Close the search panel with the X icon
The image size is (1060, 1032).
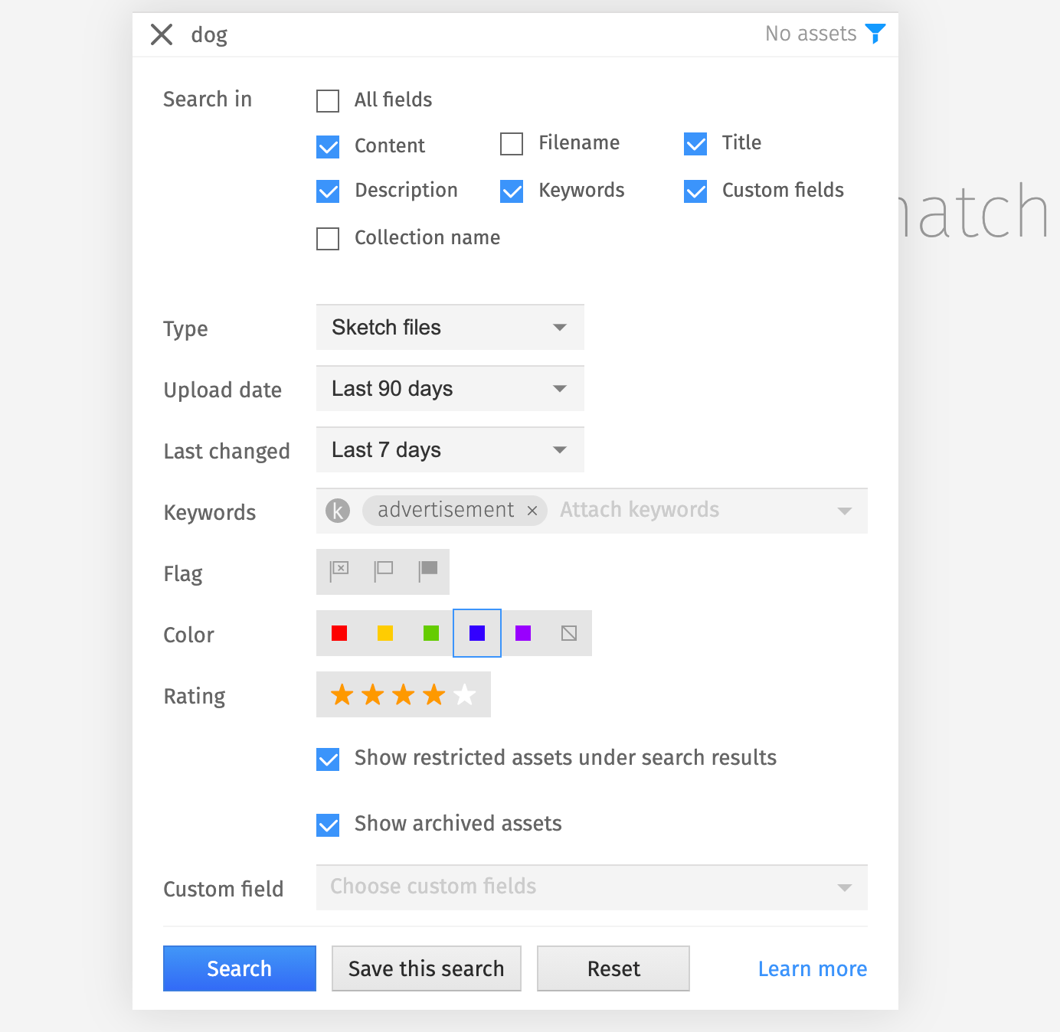pyautogui.click(x=162, y=34)
